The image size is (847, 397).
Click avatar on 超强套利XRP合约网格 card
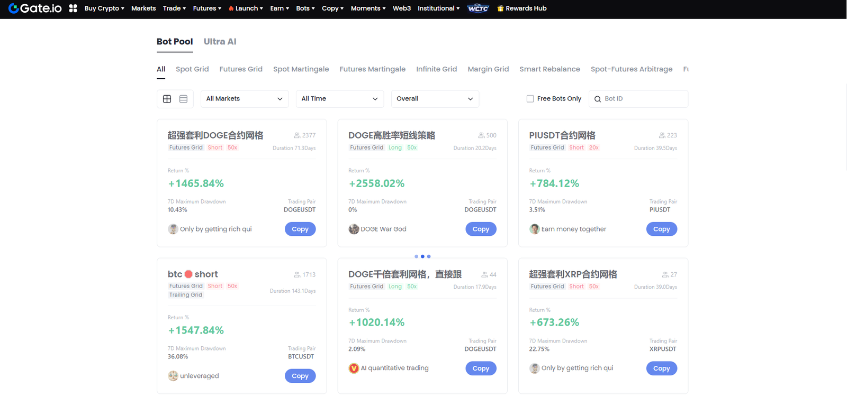coord(535,368)
